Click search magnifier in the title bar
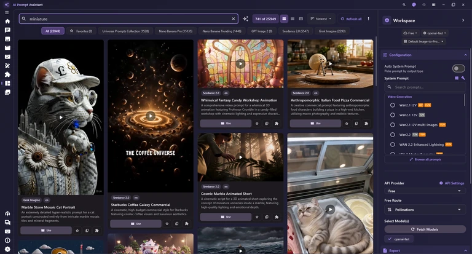Viewport: 472px width, 254px height. (404, 5)
